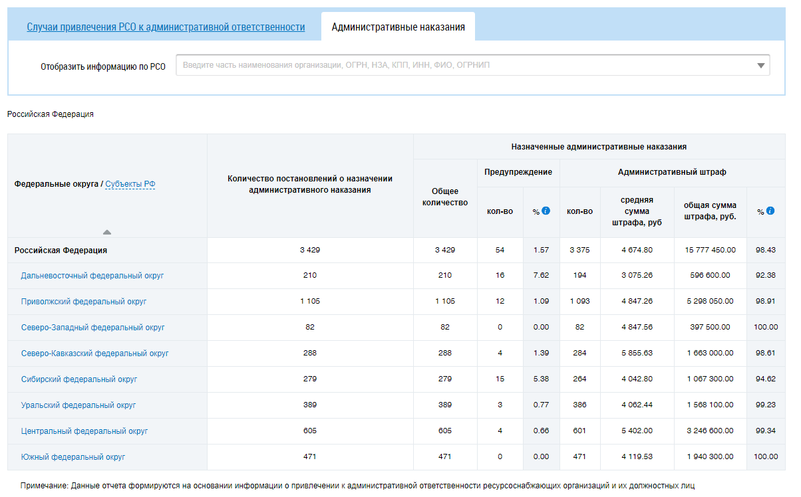Sort by Федеральные округа column arrow
This screenshot has width=801, height=497.
[107, 232]
